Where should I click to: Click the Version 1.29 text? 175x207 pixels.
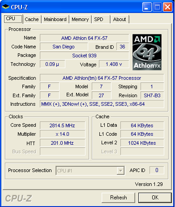click(x=149, y=184)
